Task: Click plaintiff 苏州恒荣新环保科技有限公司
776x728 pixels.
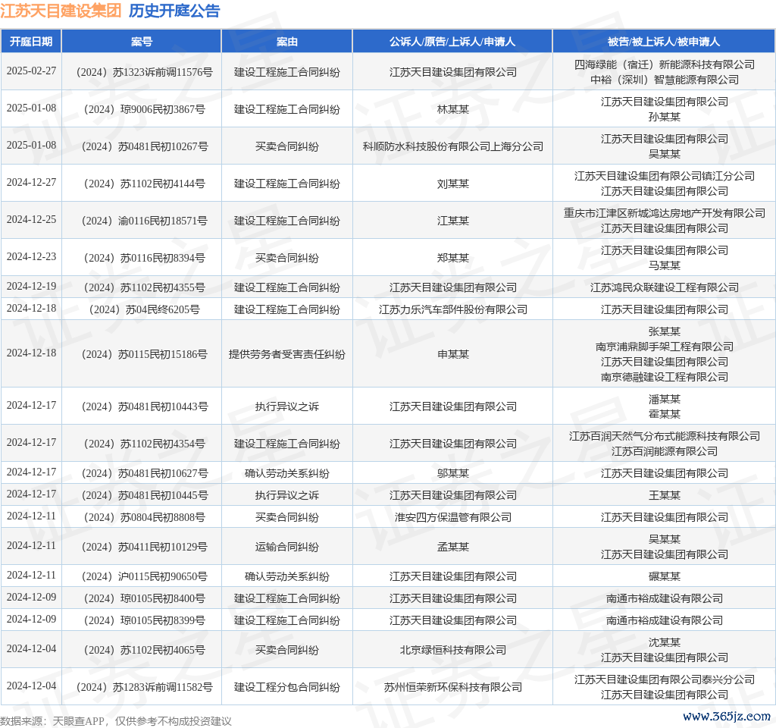Action: 453,687
